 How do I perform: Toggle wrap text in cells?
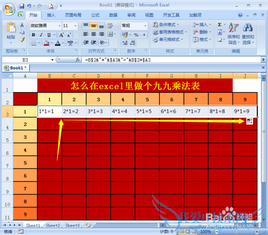coord(110,26)
